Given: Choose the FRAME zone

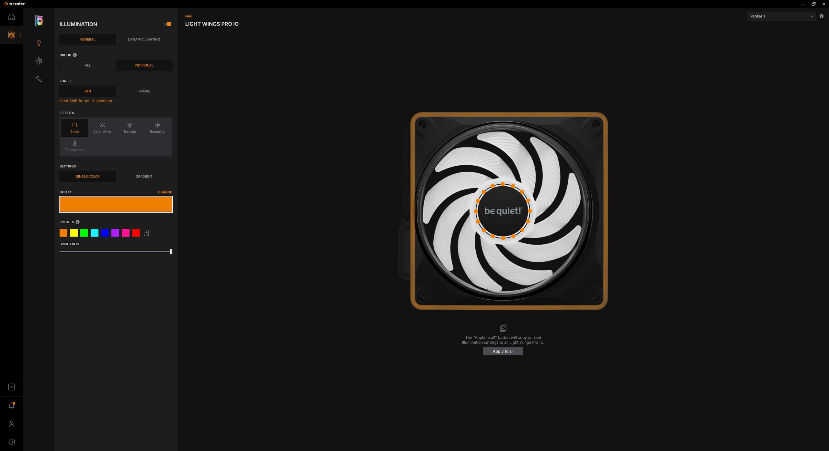Looking at the screenshot, I should 144,91.
